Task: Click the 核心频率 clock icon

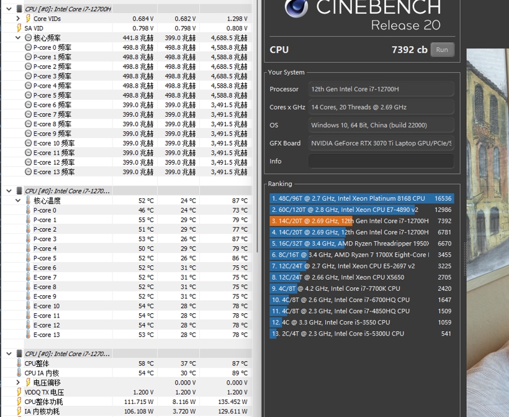Action: tap(28, 38)
